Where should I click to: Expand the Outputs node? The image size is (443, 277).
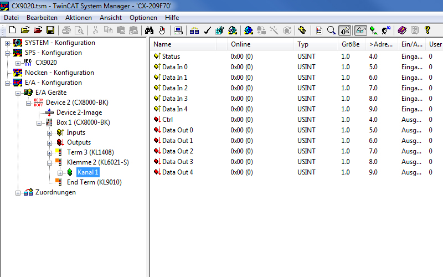[49, 143]
